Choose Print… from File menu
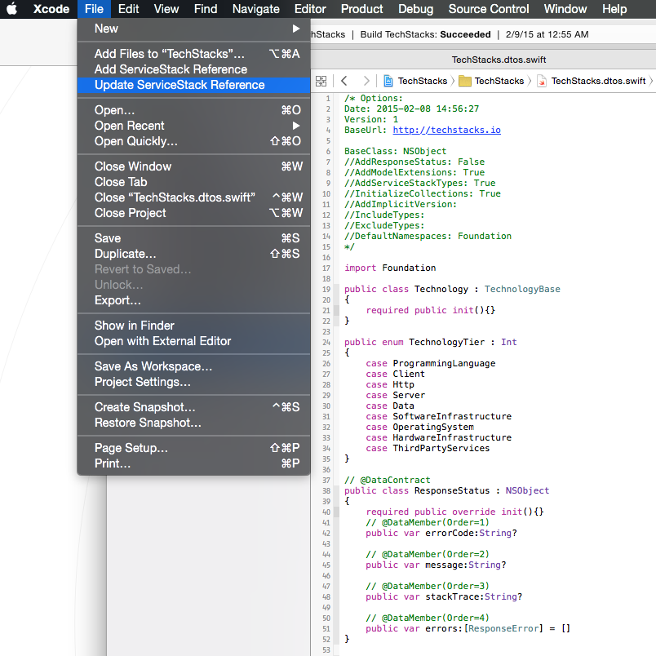 [193, 463]
